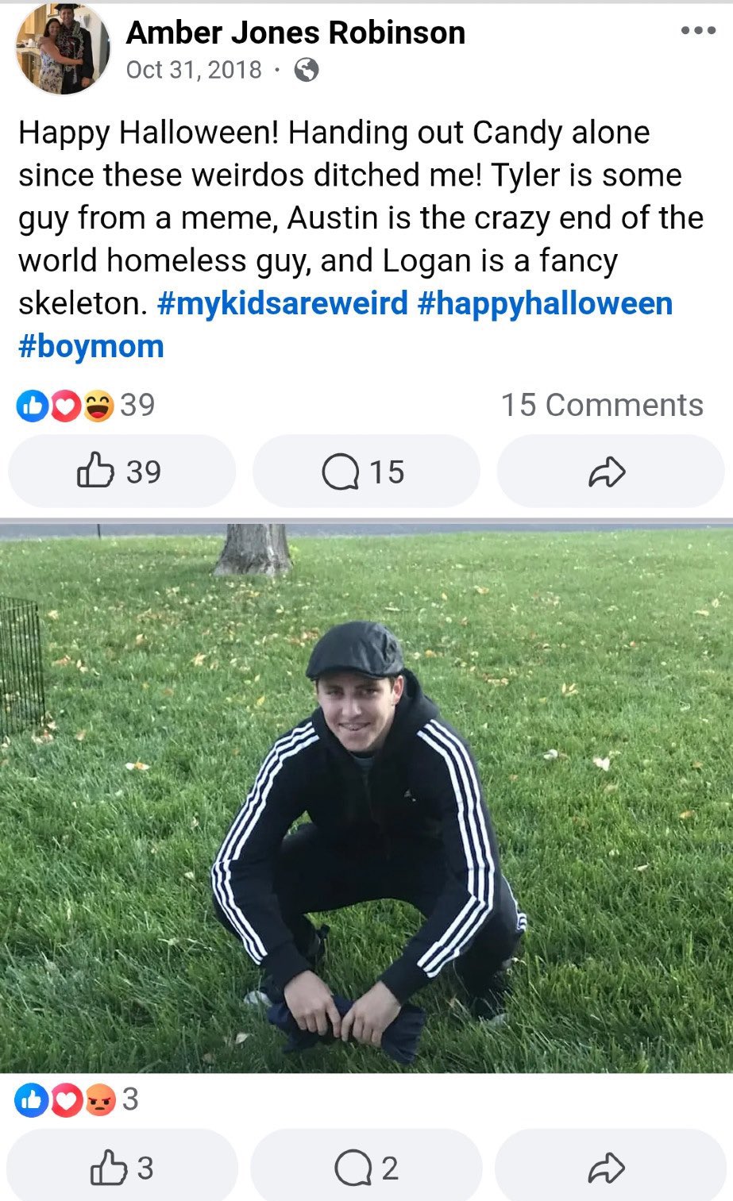Viewport: 733px width, 1201px height.
Task: Tap the globe public privacy icon
Action: tap(307, 71)
